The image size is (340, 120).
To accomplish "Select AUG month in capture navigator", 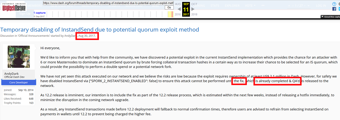I will pos(178,4).
